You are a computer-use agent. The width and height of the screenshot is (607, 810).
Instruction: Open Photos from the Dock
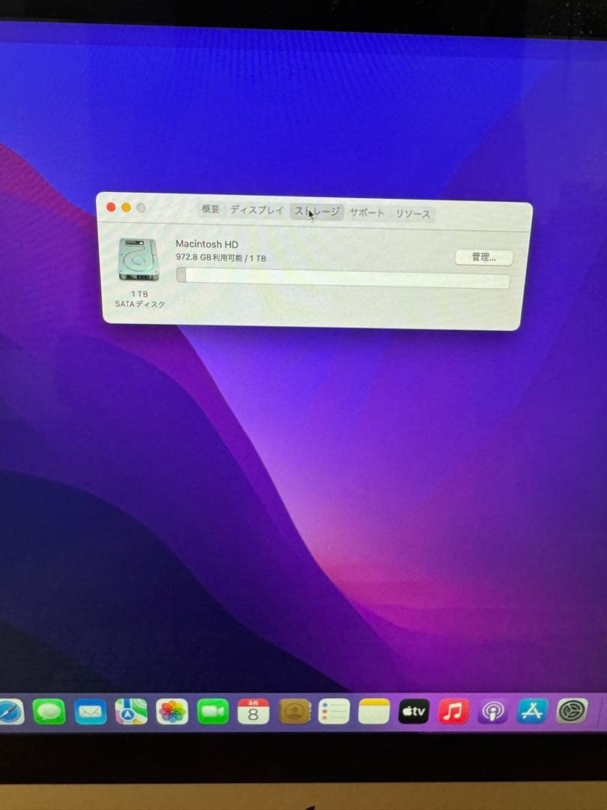point(172,710)
